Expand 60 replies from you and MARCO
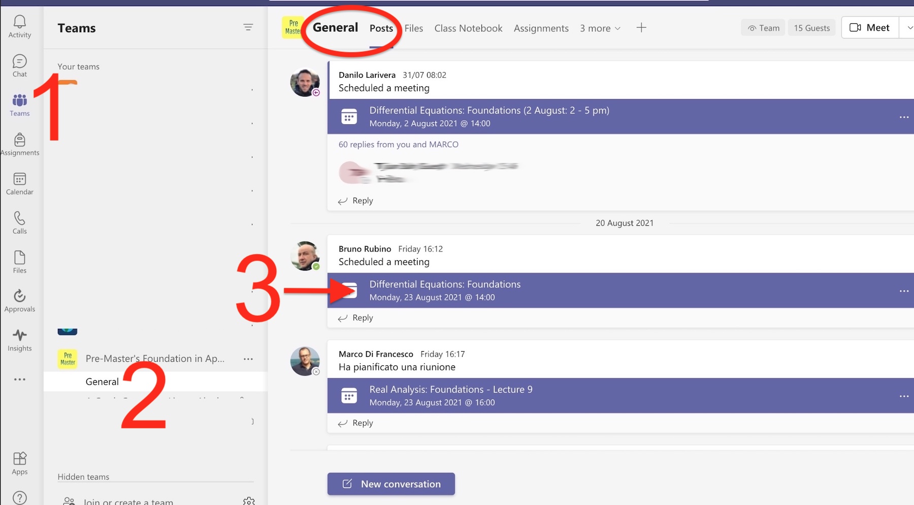This screenshot has width=914, height=505. coord(399,145)
